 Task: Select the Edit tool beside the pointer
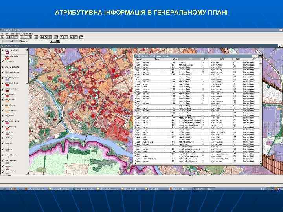(x=55, y=41)
